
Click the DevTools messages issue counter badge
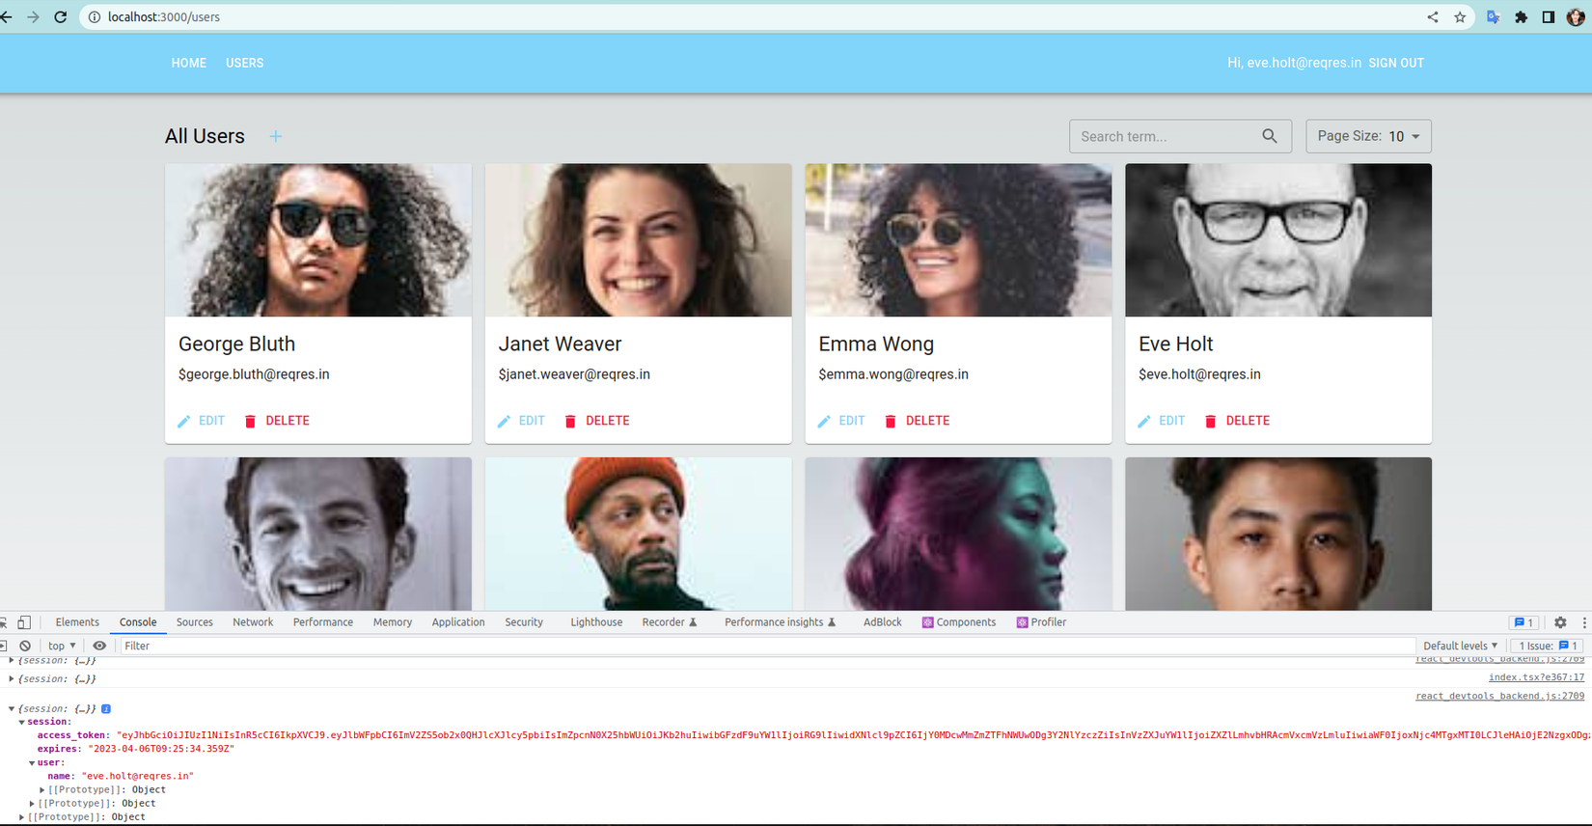coord(1523,622)
